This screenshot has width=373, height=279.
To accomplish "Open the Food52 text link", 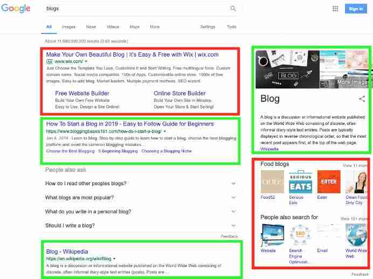I will [267, 197].
